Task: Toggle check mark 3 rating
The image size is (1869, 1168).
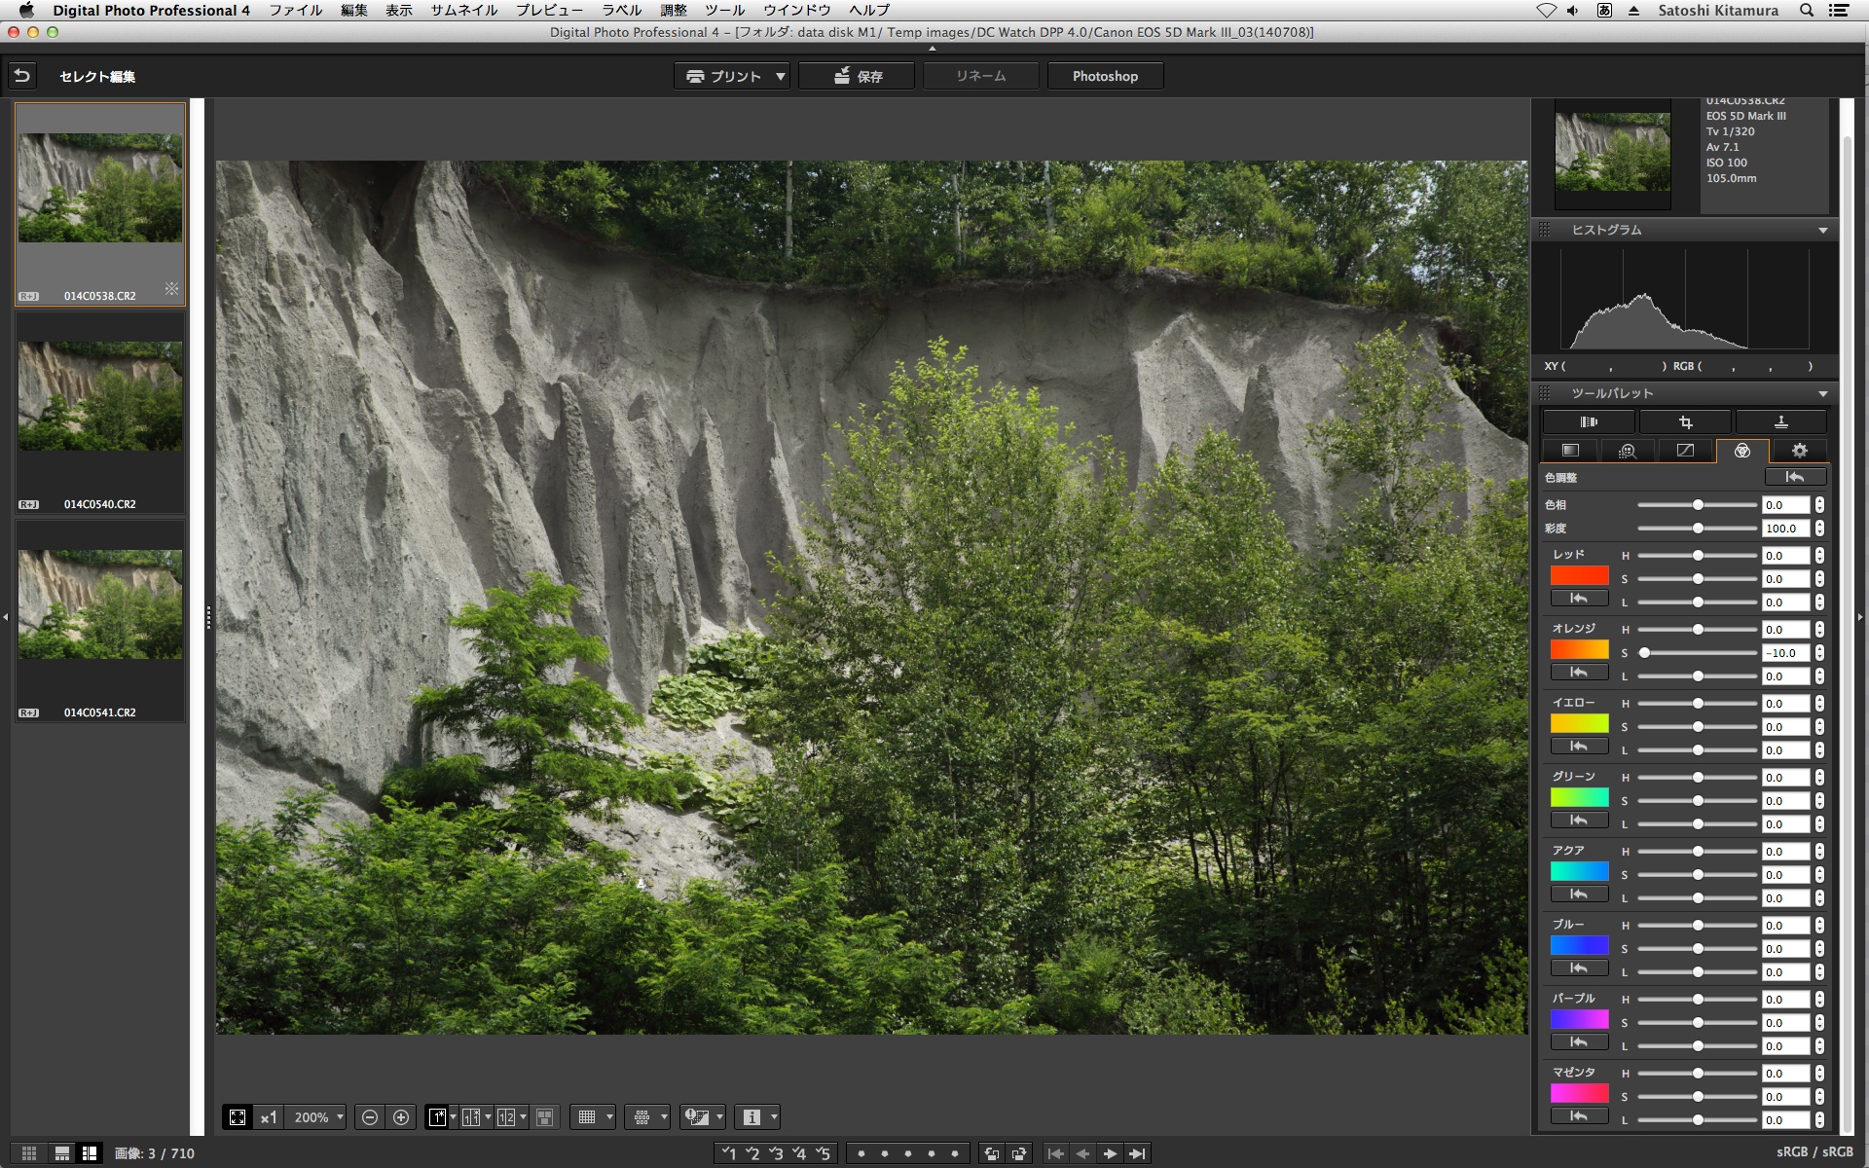Action: tap(775, 1153)
